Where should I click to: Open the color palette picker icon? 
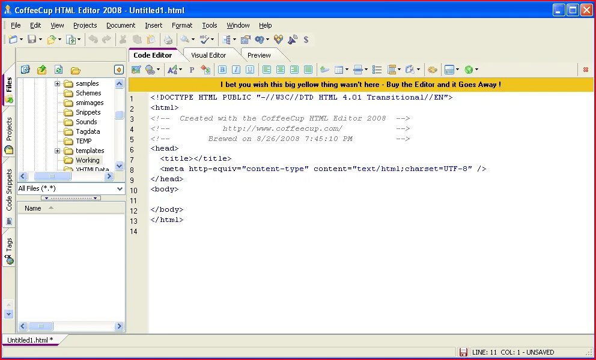point(432,70)
